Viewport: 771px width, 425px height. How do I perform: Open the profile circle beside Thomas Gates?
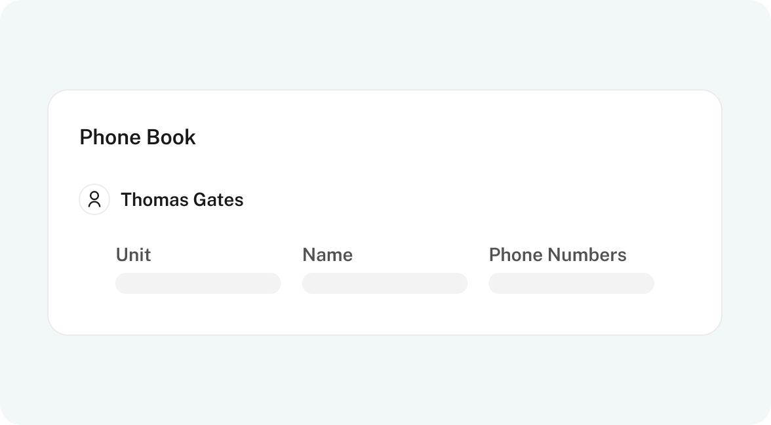[94, 199]
